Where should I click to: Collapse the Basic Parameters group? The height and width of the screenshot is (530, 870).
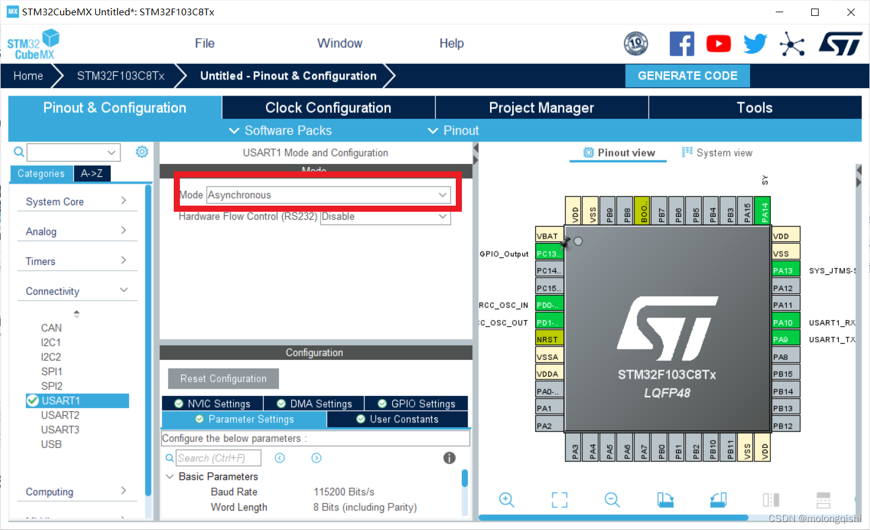coord(170,476)
